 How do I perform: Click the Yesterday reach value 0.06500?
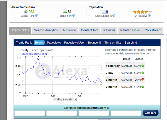point(127,66)
